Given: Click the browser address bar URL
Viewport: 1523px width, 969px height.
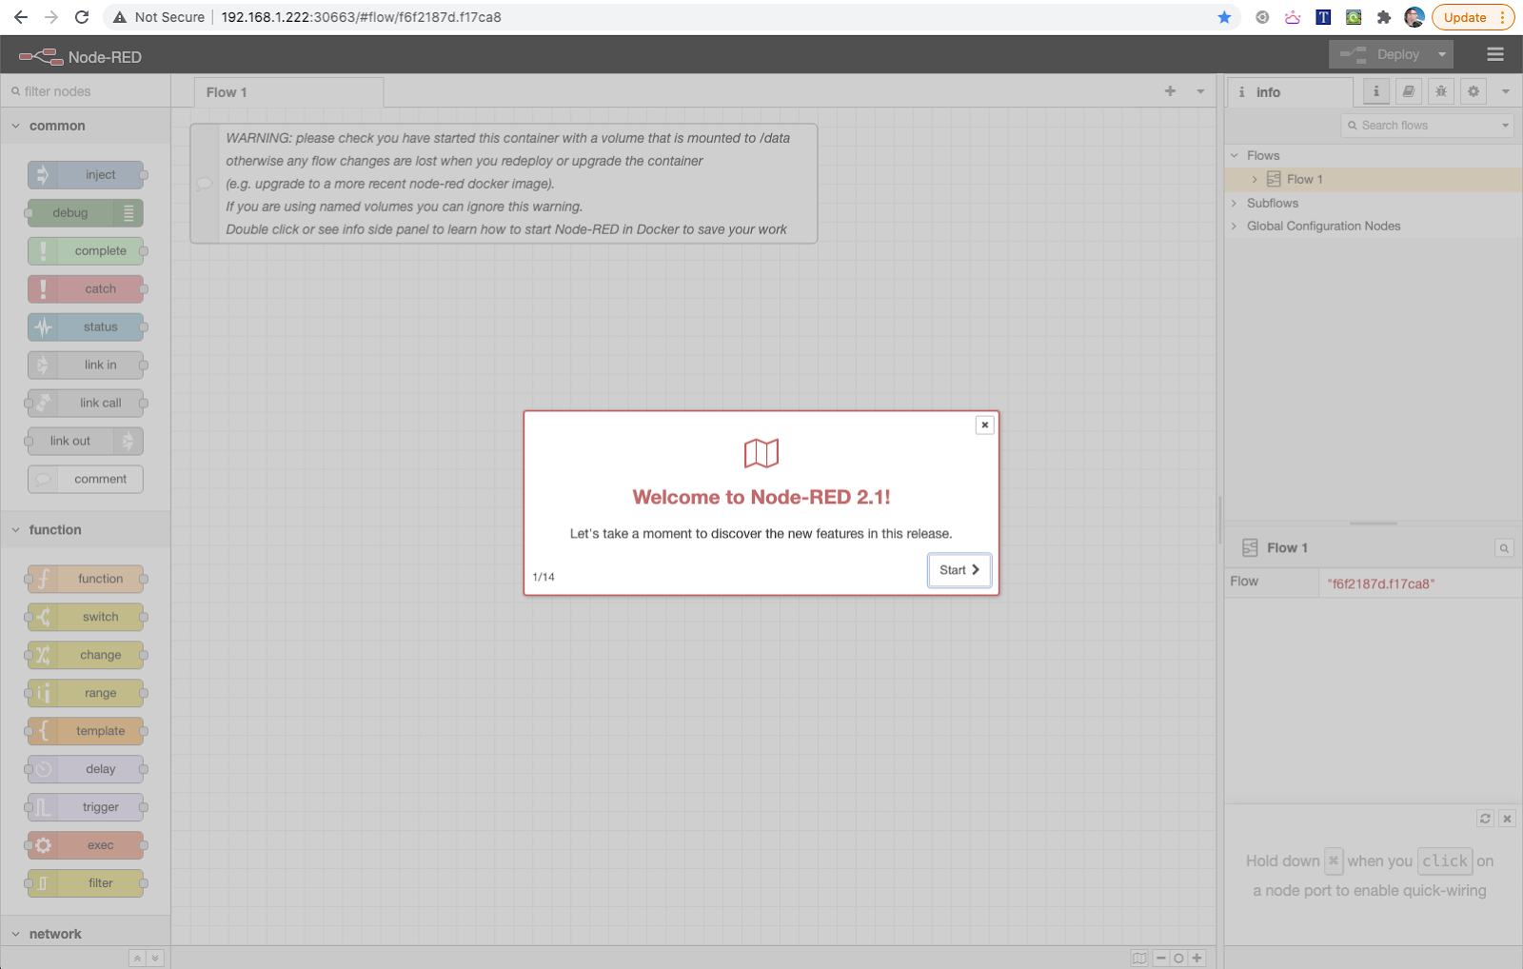Looking at the screenshot, I should coord(361,17).
